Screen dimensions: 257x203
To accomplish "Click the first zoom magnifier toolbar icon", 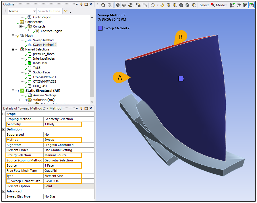I will pyautogui.click(x=103, y=5).
